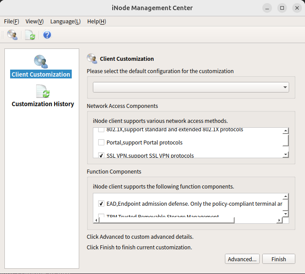Viewport: 305px width, 274px height.
Task: Open Customization History in the sidebar
Action: [43, 104]
